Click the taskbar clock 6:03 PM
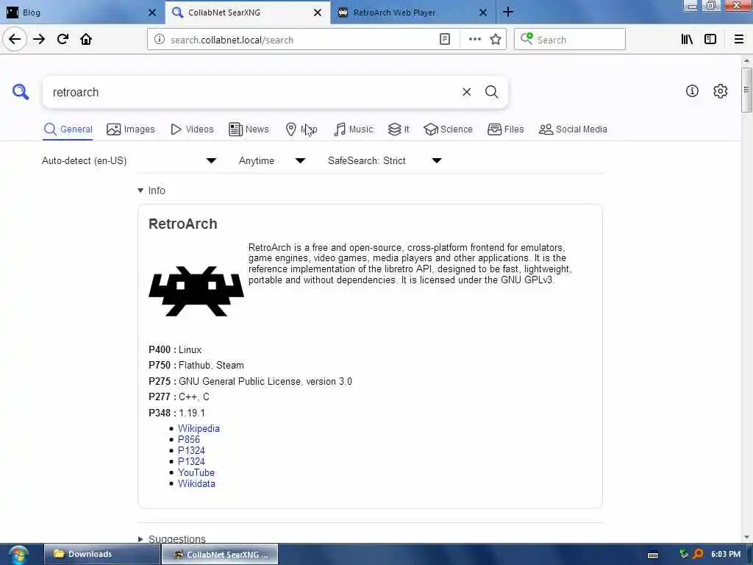The image size is (753, 565). (726, 554)
